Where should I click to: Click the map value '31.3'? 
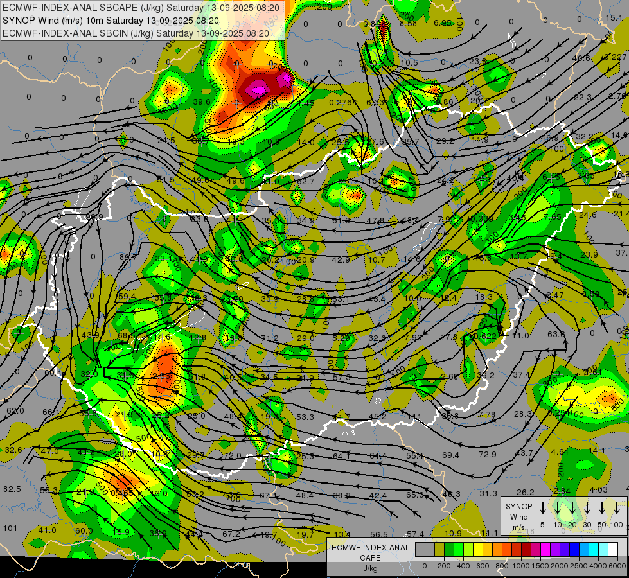[x=488, y=493]
